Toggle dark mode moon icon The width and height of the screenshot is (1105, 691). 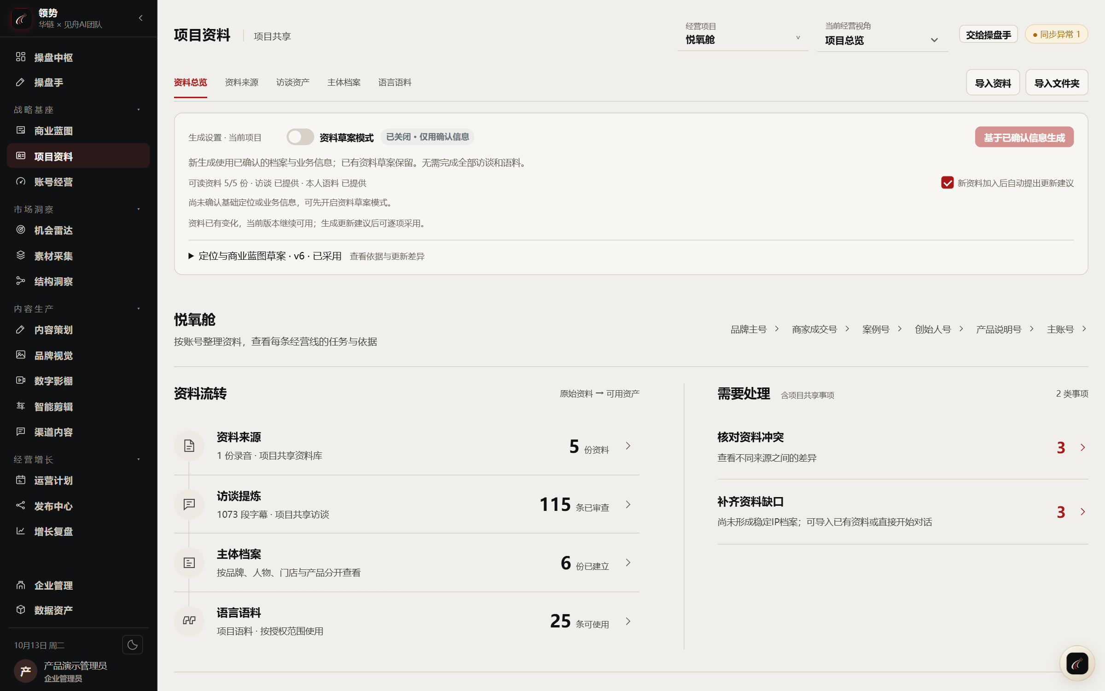click(x=133, y=645)
